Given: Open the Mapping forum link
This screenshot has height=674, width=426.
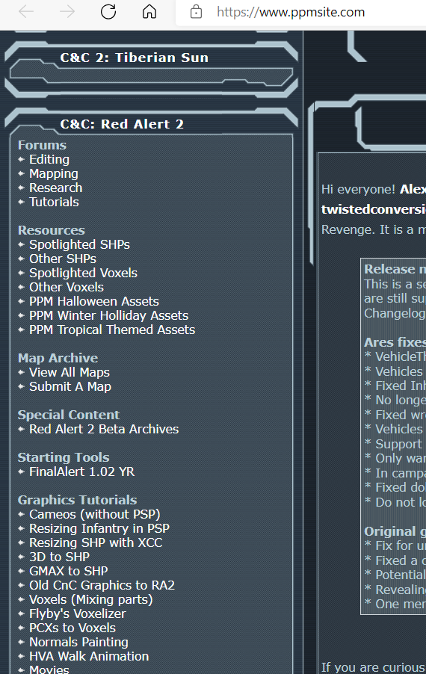Looking at the screenshot, I should tap(54, 173).
